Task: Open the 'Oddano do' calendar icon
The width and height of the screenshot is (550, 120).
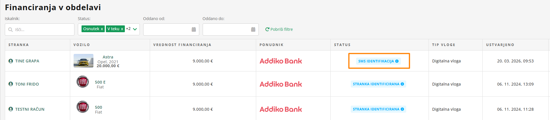Action: (x=253, y=30)
